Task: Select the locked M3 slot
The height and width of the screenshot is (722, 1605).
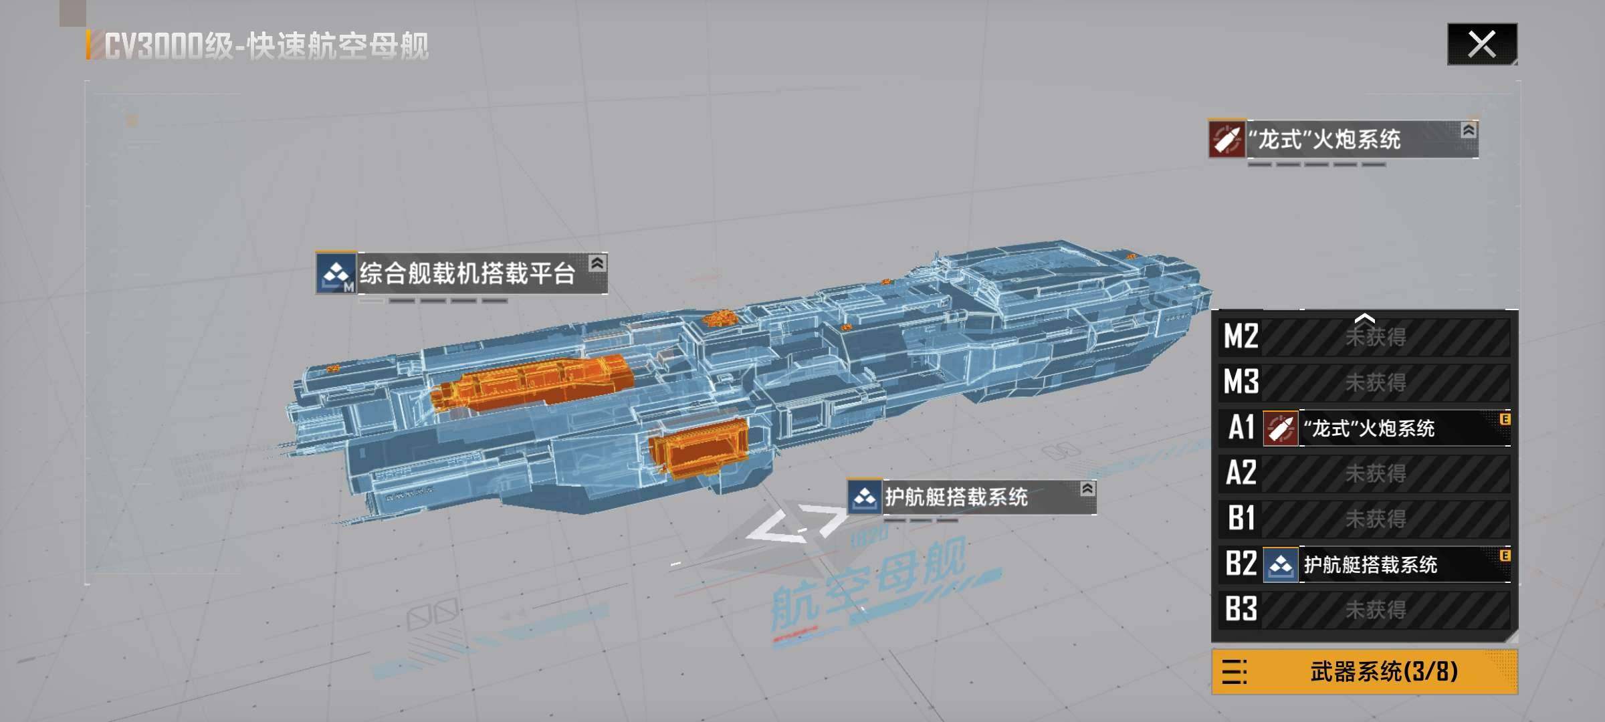Action: [1374, 382]
